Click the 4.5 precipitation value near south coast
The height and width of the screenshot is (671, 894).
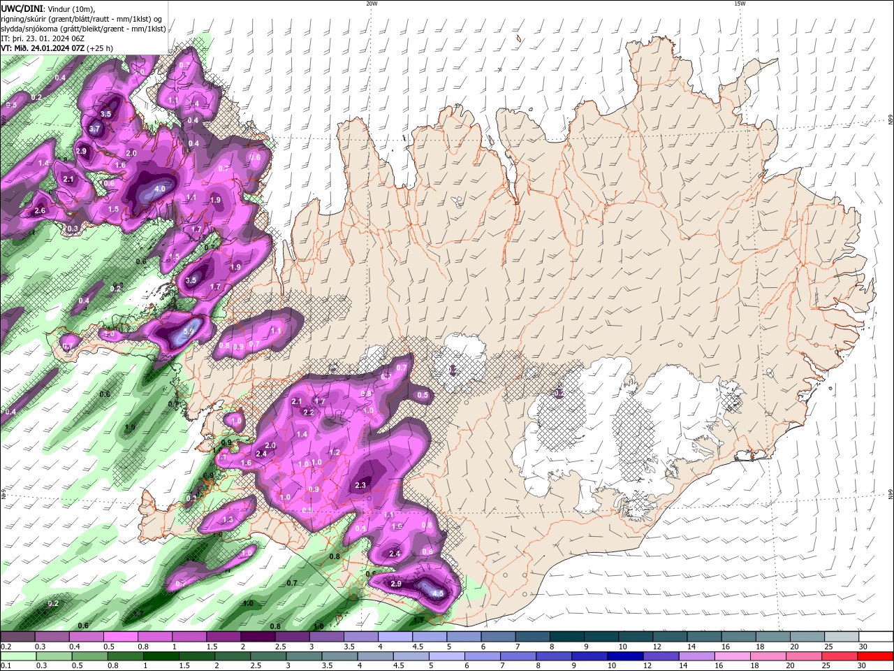438,593
